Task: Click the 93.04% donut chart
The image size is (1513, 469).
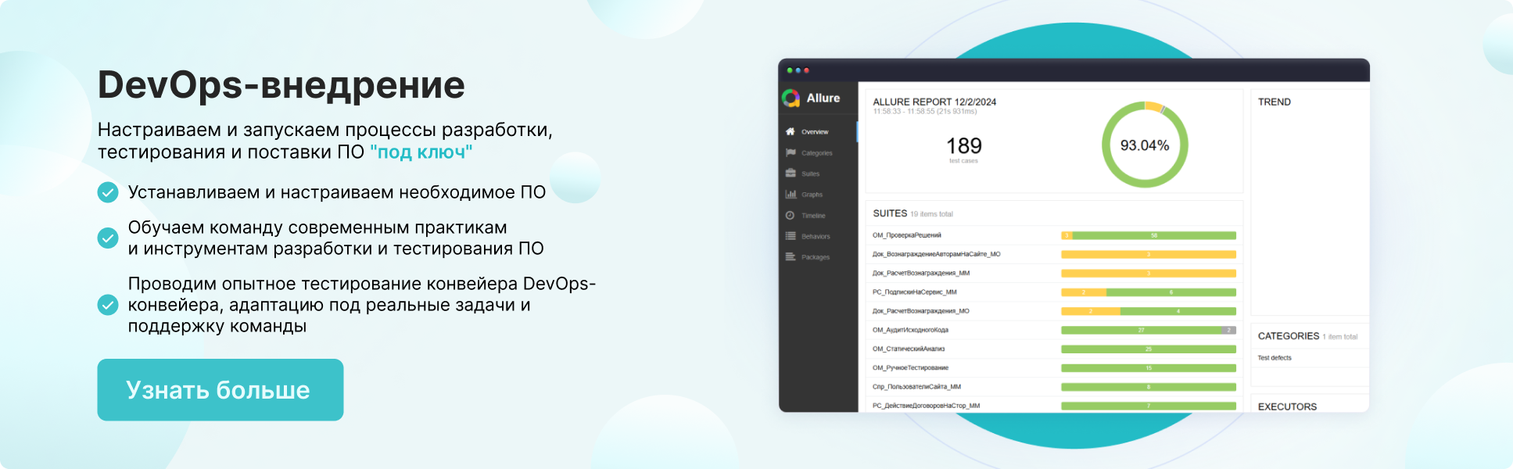Action: tap(1145, 145)
